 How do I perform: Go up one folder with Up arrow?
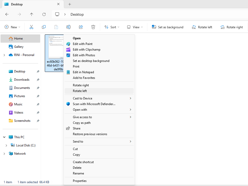[32, 14]
